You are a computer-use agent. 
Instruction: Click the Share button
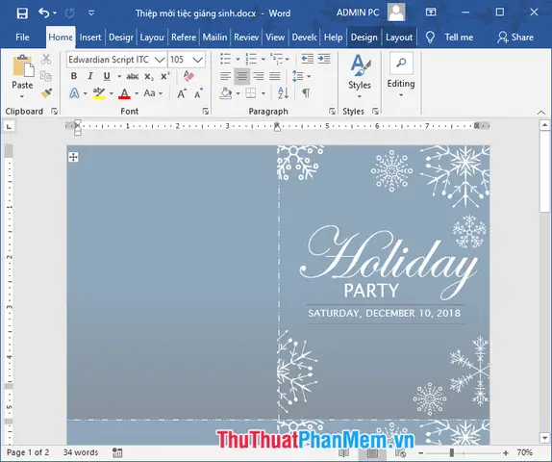(515, 37)
